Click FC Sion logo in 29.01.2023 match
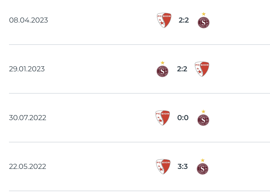 click(x=202, y=69)
